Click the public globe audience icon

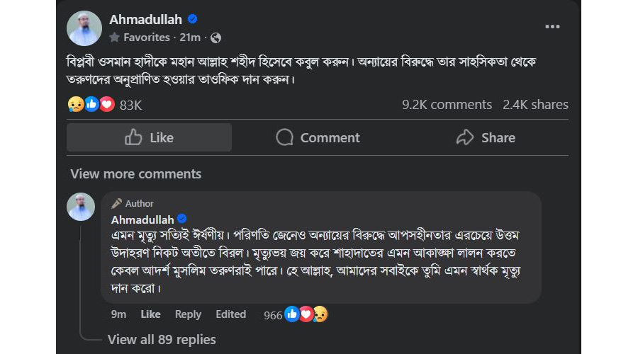click(x=216, y=38)
